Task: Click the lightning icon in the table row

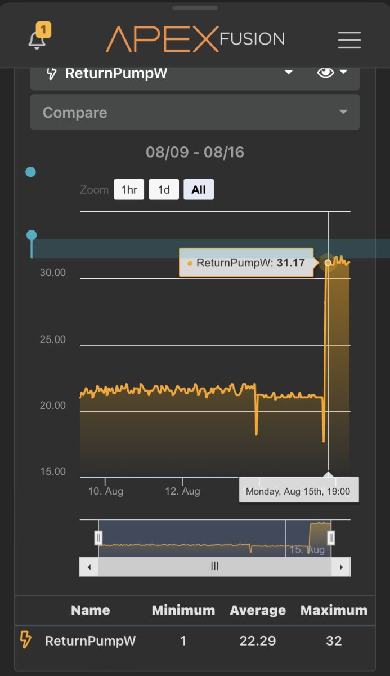Action: click(x=26, y=640)
